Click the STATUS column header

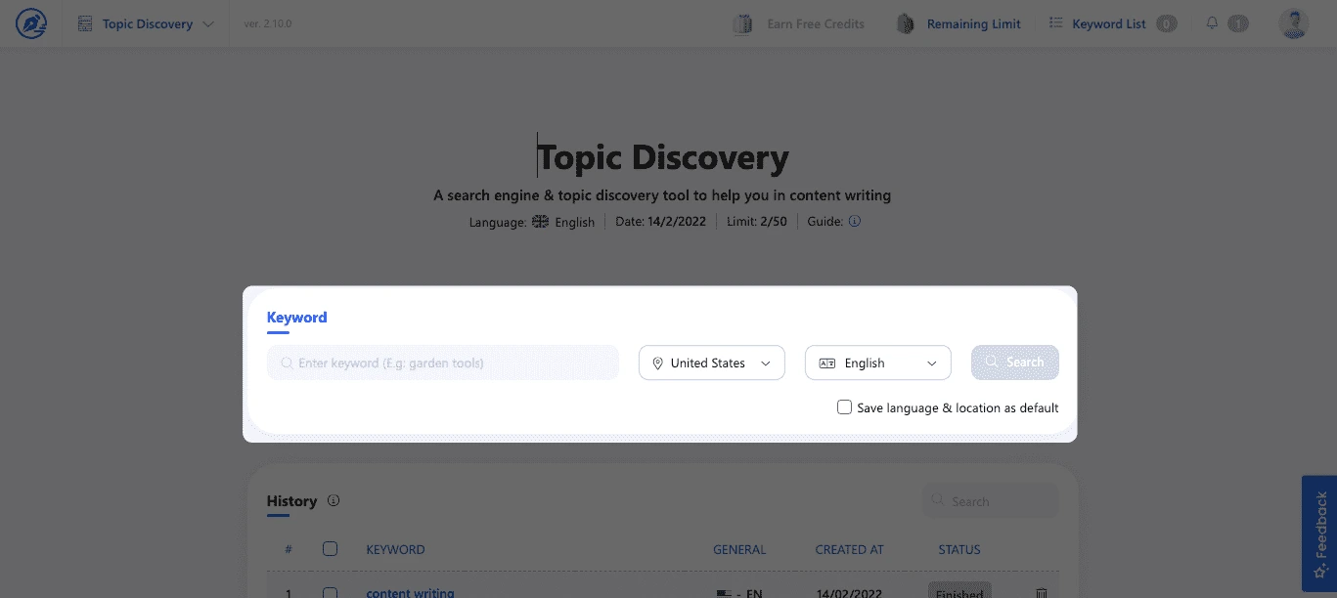click(959, 549)
